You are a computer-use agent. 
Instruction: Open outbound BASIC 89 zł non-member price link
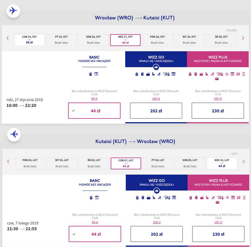tap(94, 98)
